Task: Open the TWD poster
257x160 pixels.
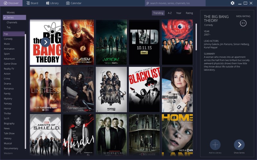Action: coord(144,42)
